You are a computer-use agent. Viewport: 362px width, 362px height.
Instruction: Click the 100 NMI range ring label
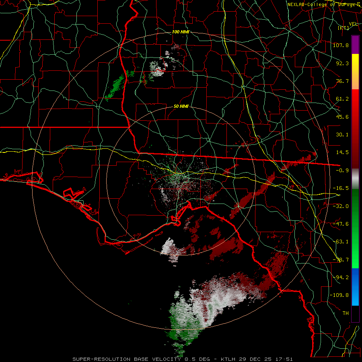(x=181, y=32)
